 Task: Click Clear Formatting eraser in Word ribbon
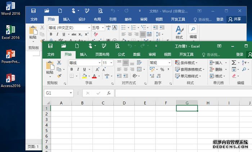96,34
